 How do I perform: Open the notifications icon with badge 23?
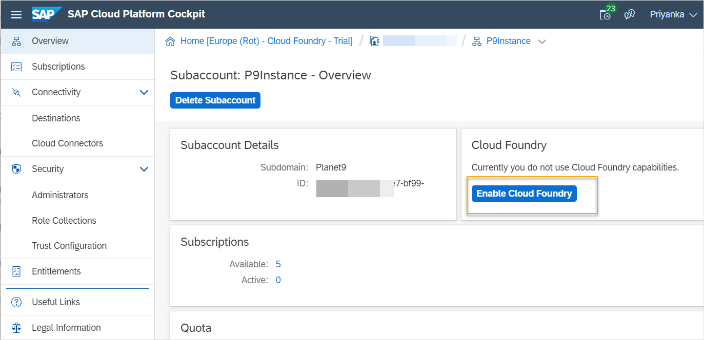tap(606, 14)
